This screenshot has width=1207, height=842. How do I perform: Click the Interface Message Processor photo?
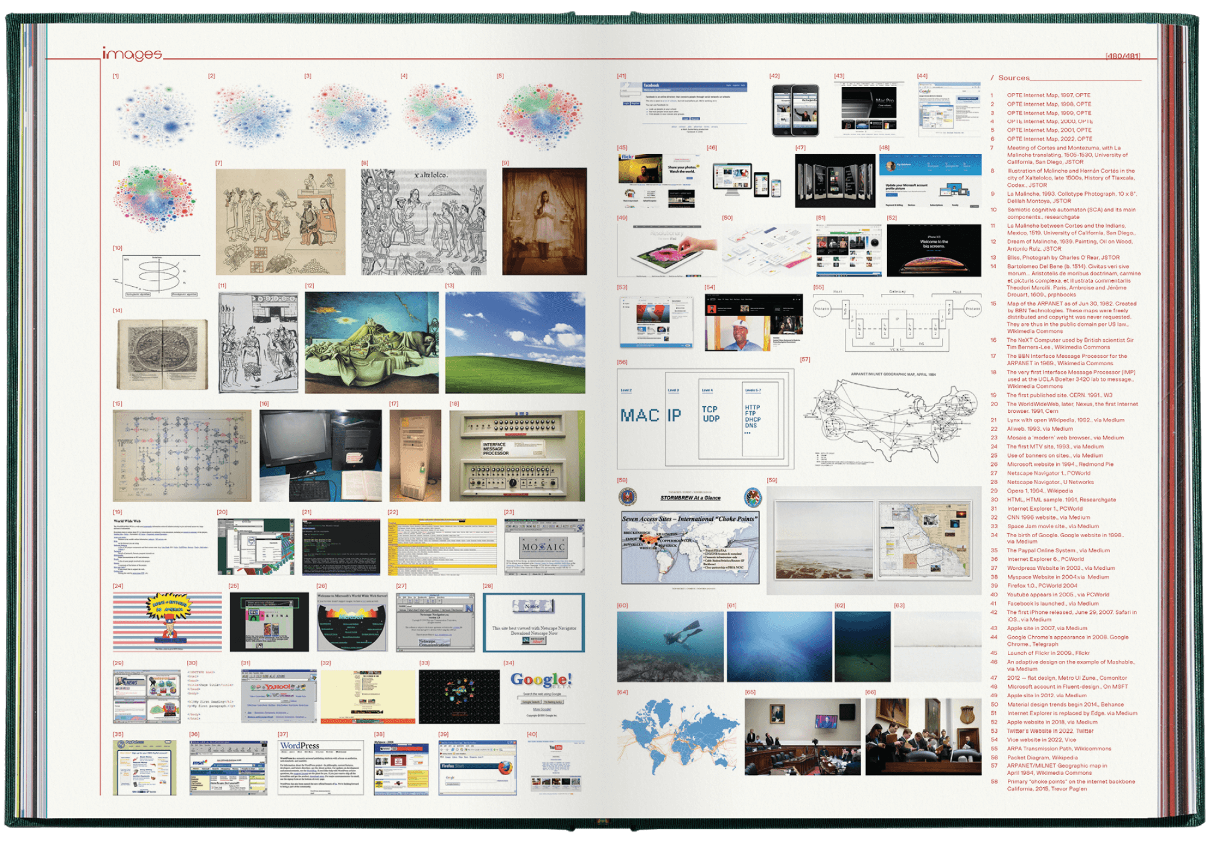point(517,456)
